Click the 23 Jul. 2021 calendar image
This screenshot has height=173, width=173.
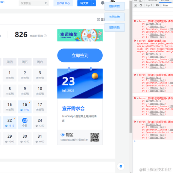(80, 83)
